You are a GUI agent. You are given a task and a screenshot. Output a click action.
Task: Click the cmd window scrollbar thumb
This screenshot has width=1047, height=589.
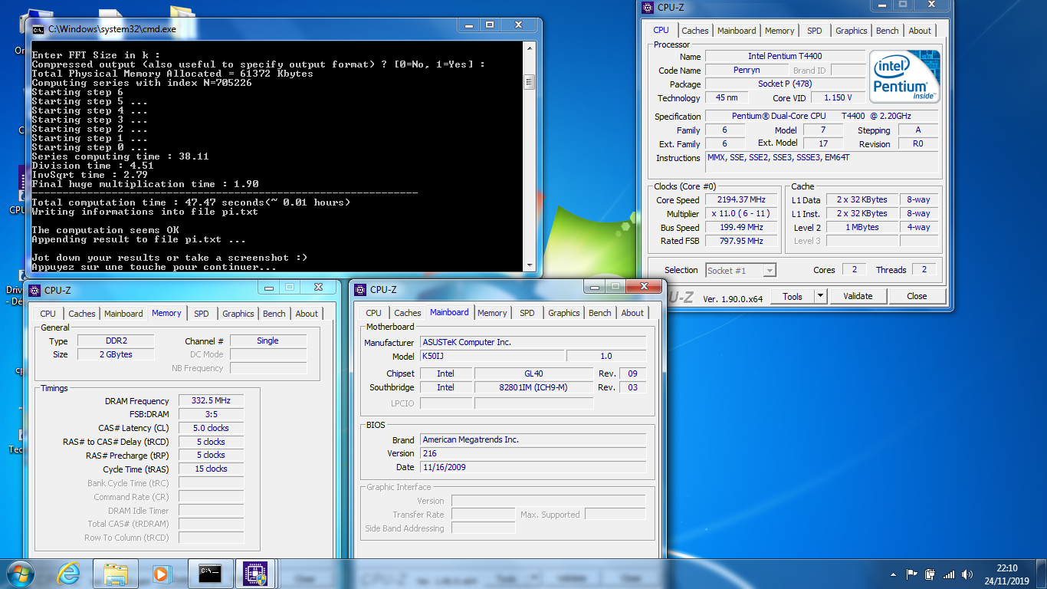point(529,81)
